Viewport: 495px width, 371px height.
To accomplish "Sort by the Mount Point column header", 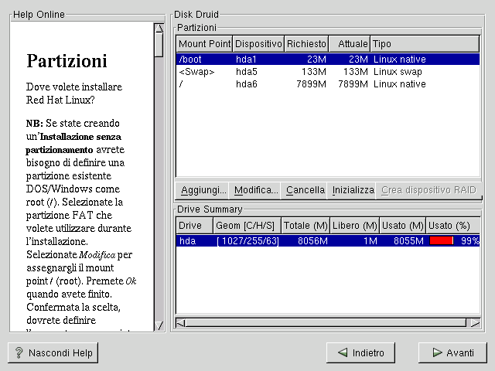I will tap(204, 44).
